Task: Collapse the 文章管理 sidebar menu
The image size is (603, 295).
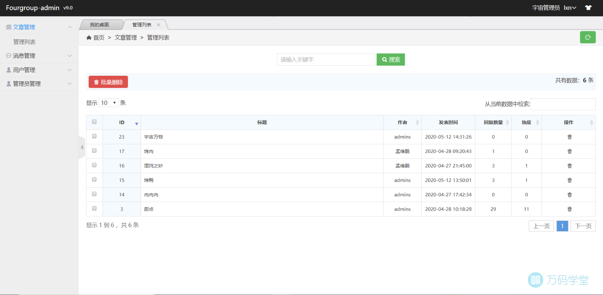Action: 39,27
